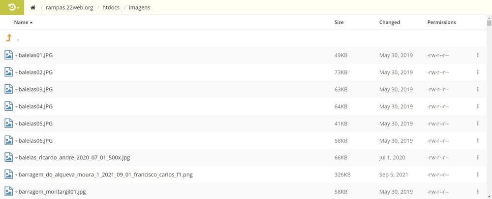Select file barragem_do_alqueva_moura_1_2021_09_01_francisco_carlos_f1.png
This screenshot has width=492, height=199.
coord(105,174)
